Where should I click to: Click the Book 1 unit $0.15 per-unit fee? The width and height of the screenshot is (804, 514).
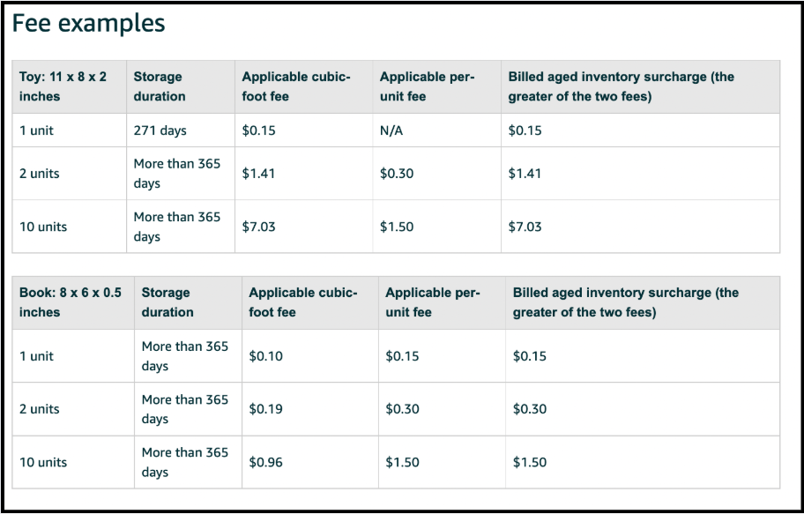[402, 356]
